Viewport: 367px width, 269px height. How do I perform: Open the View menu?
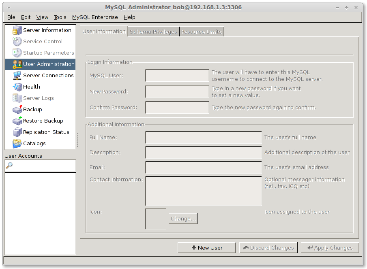coord(42,17)
